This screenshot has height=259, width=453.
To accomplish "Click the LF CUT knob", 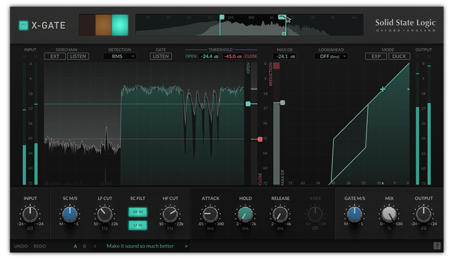I will [105, 214].
